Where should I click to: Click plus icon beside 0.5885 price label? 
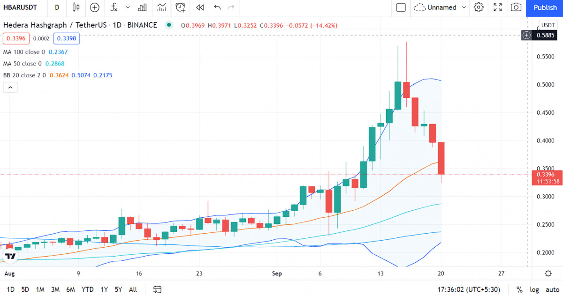click(527, 35)
